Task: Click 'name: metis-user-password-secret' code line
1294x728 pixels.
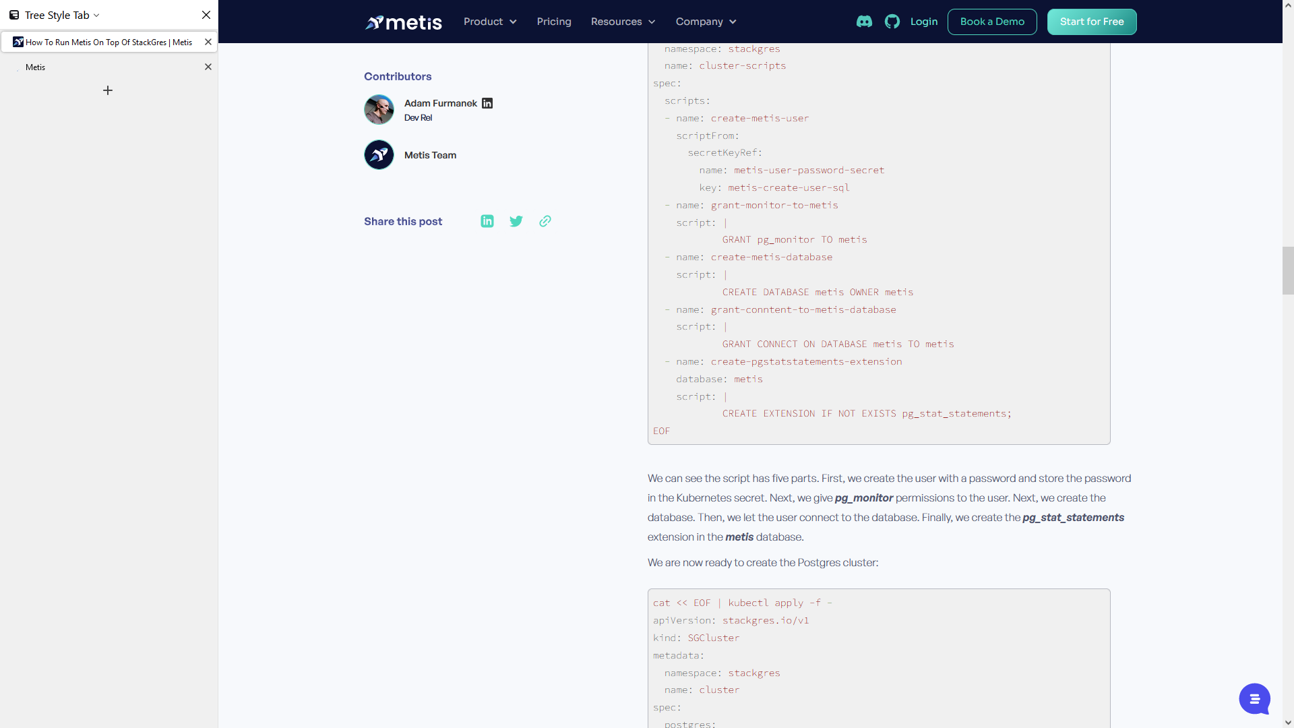Action: pos(792,170)
